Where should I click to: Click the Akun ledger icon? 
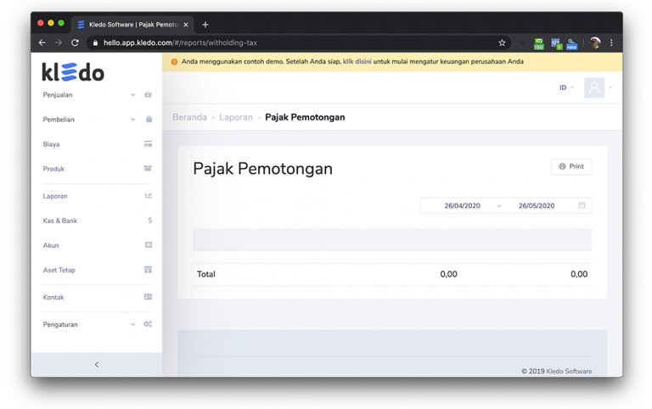pos(148,245)
